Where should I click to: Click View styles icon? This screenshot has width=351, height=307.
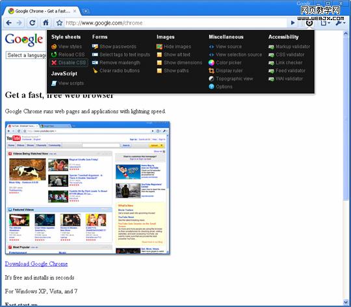[x=54, y=47]
